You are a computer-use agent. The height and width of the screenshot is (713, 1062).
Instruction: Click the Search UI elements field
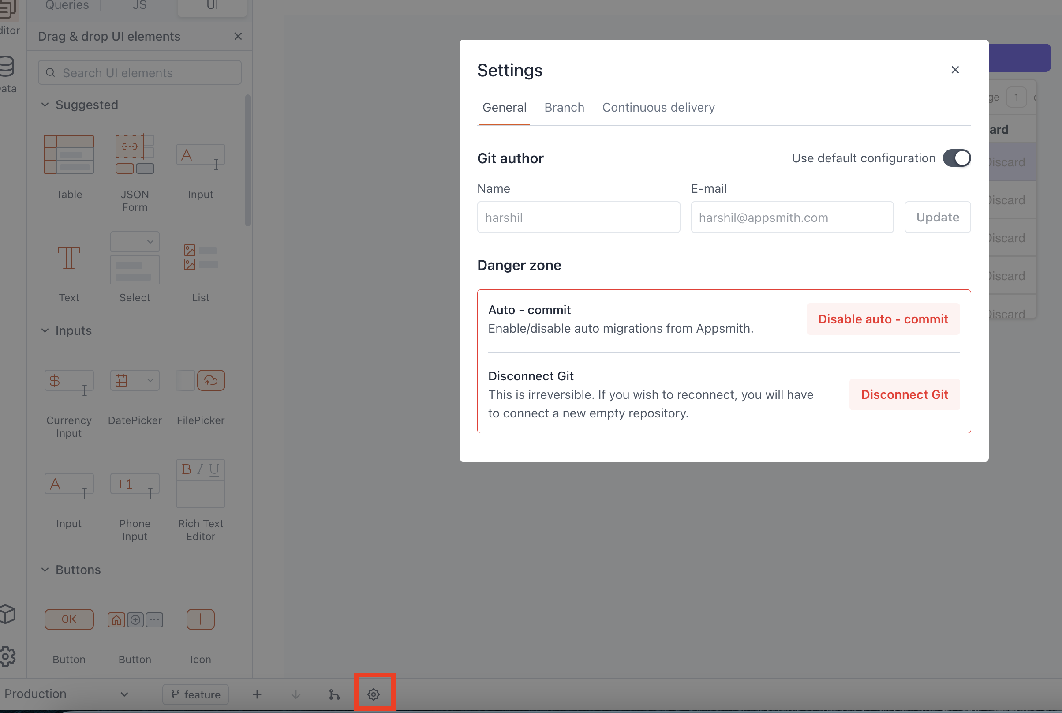point(139,73)
